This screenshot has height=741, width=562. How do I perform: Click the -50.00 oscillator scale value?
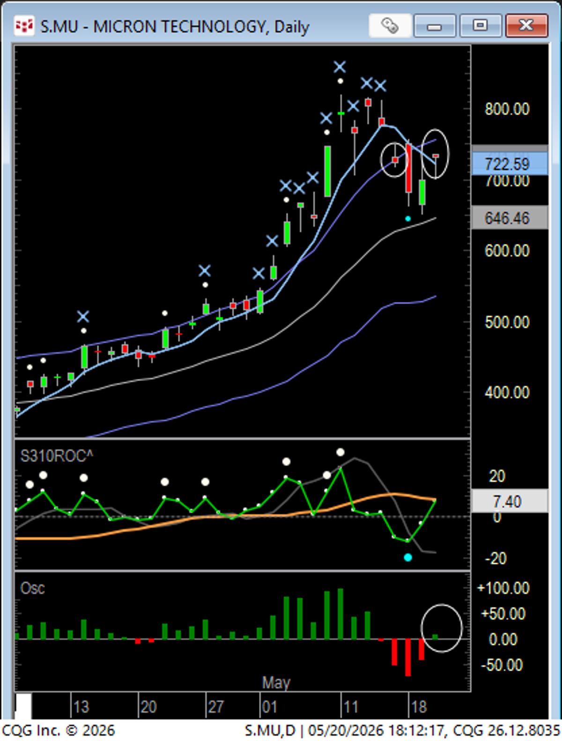pos(503,665)
